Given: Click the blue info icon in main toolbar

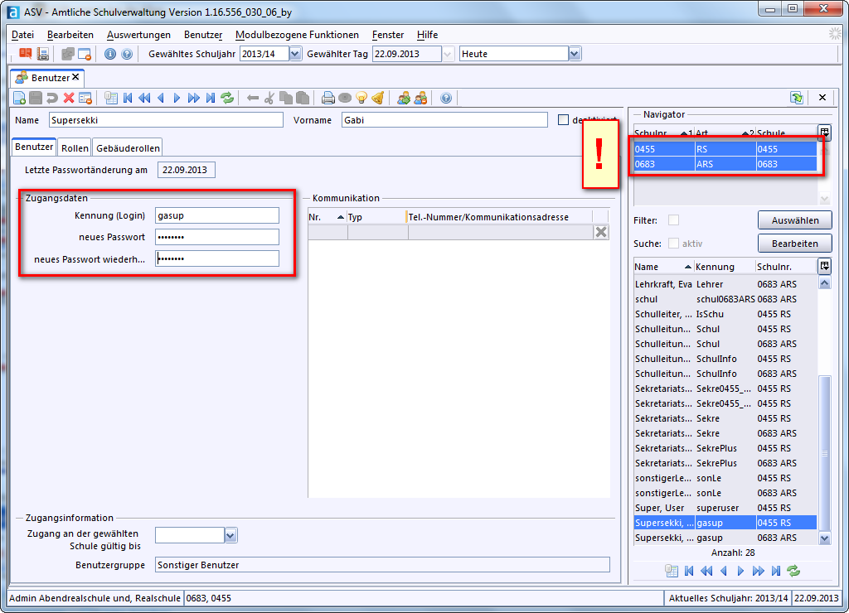Looking at the screenshot, I should (110, 54).
